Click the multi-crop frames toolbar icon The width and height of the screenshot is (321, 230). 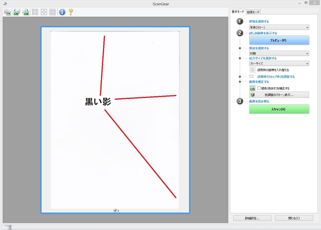[x=52, y=12]
